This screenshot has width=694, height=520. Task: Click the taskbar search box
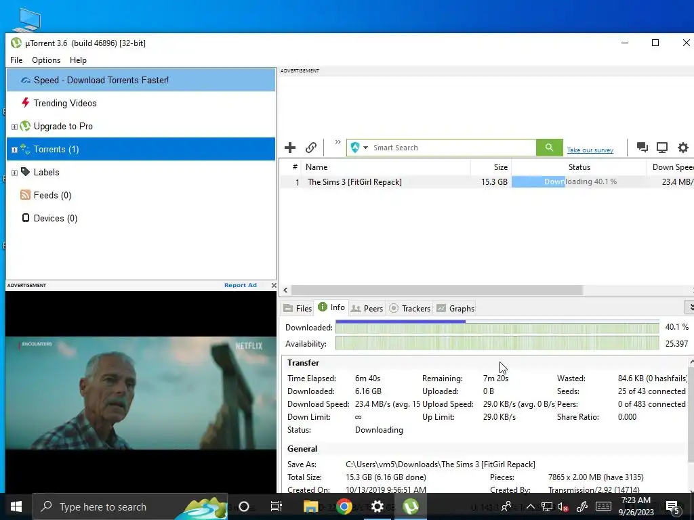[129, 506]
